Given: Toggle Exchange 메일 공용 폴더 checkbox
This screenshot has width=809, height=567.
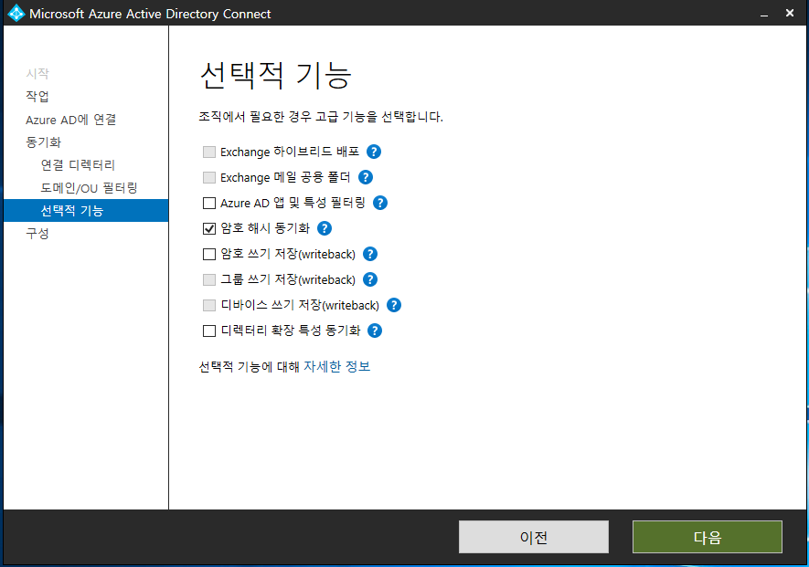Looking at the screenshot, I should pos(209,177).
